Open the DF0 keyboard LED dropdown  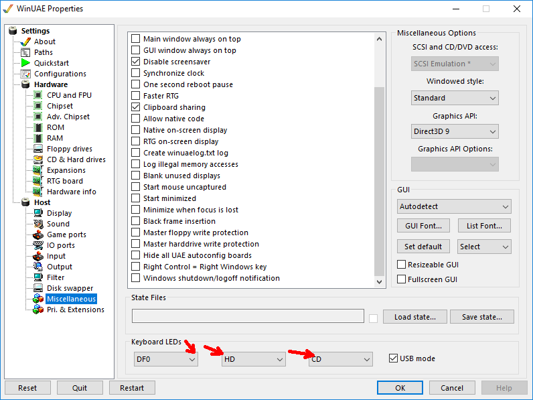pyautogui.click(x=166, y=359)
